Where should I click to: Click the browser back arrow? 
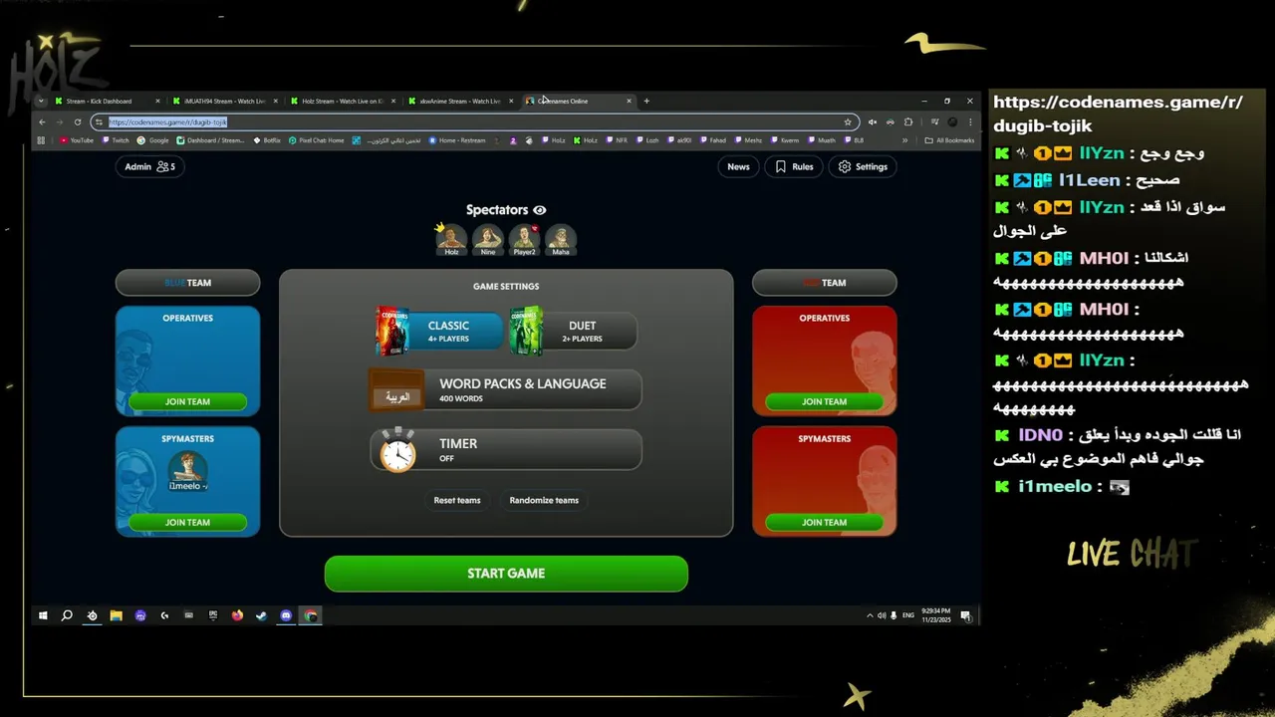pyautogui.click(x=42, y=121)
